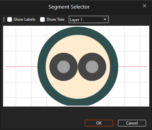
Task: Click the Show Labels text label
Action: 25,19
